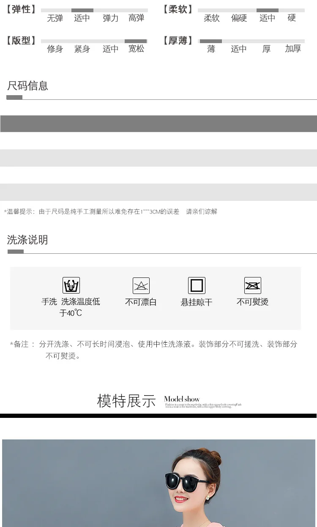Click the hang-dry square icon
Screen dimensions: 317x527
(197, 285)
